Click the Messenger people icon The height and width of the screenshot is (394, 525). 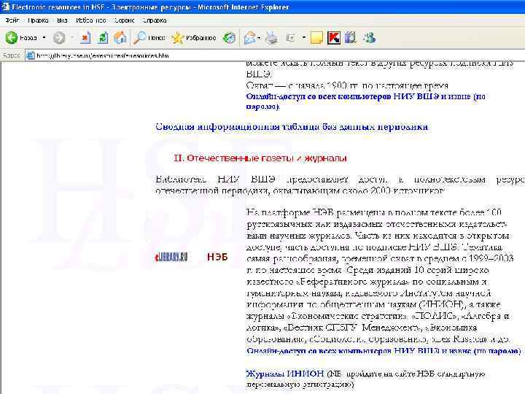370,38
